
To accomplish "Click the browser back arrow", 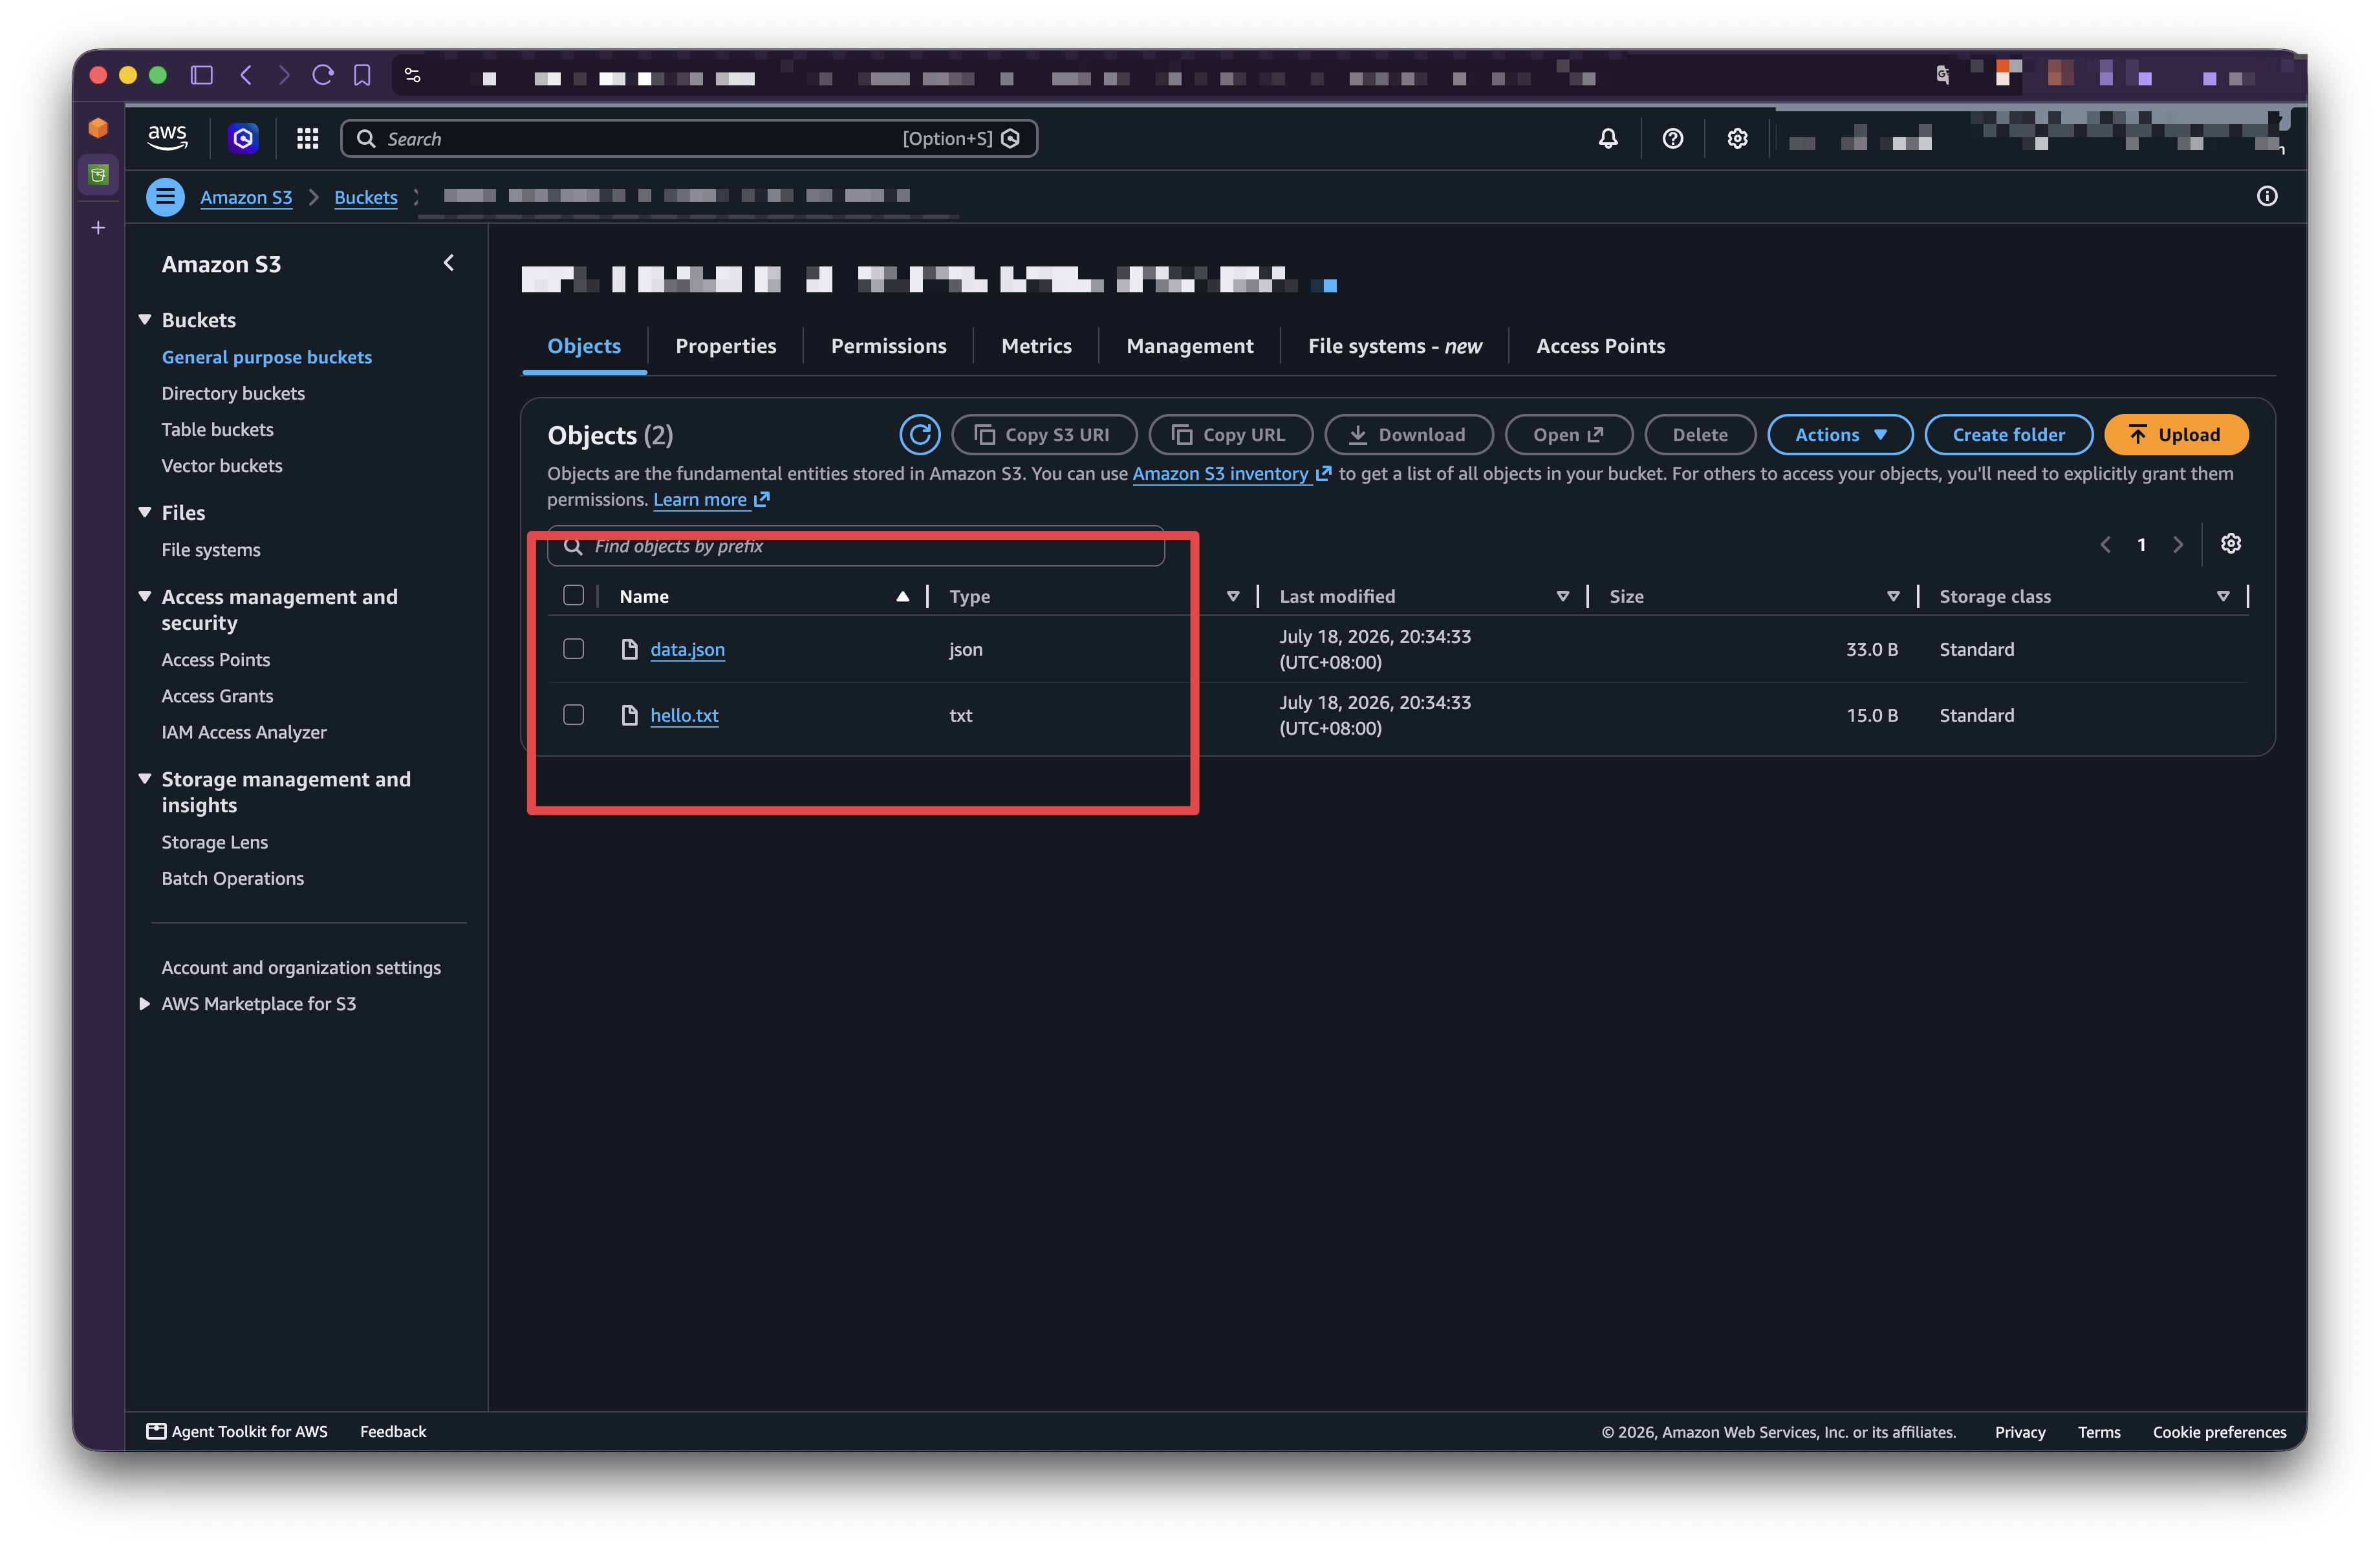I will pos(246,75).
